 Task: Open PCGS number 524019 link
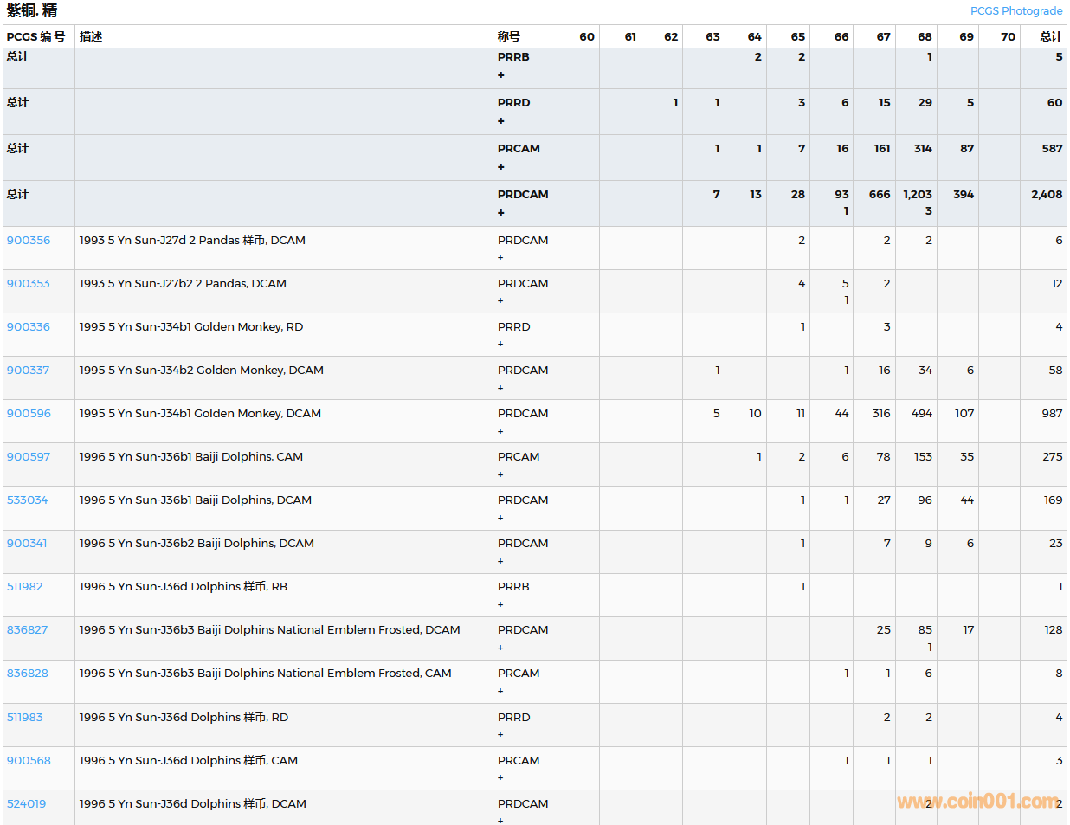pos(27,804)
